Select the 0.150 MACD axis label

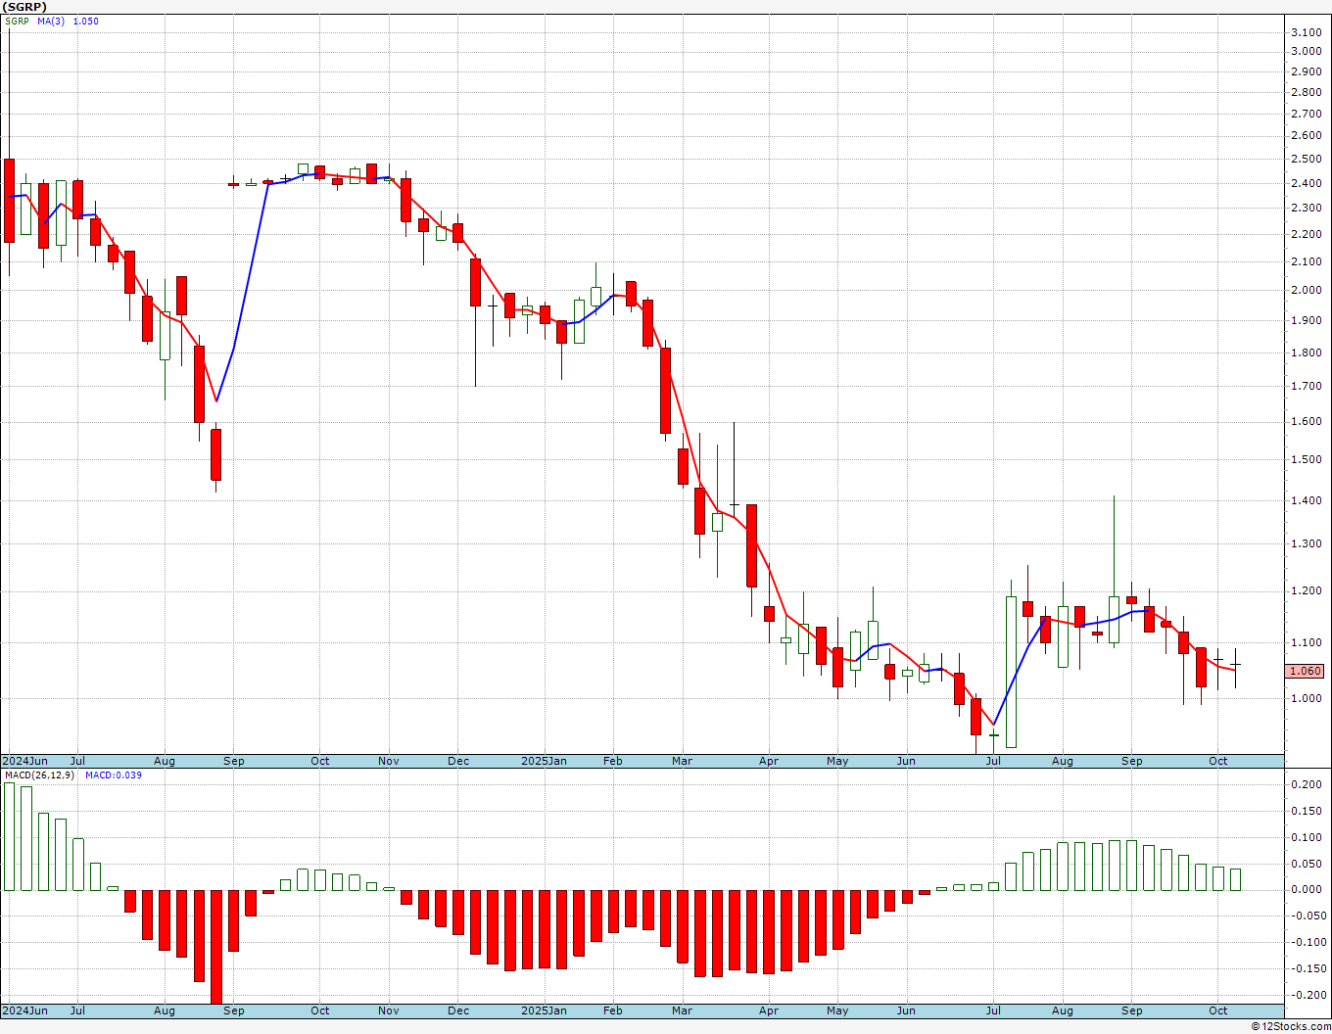click(x=1307, y=811)
